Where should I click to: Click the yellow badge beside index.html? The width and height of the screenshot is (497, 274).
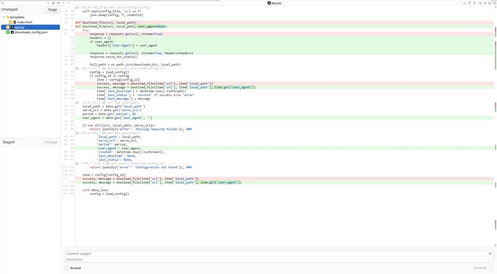point(11,22)
